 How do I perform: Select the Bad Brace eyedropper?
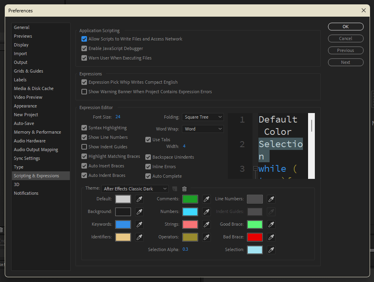click(271, 237)
